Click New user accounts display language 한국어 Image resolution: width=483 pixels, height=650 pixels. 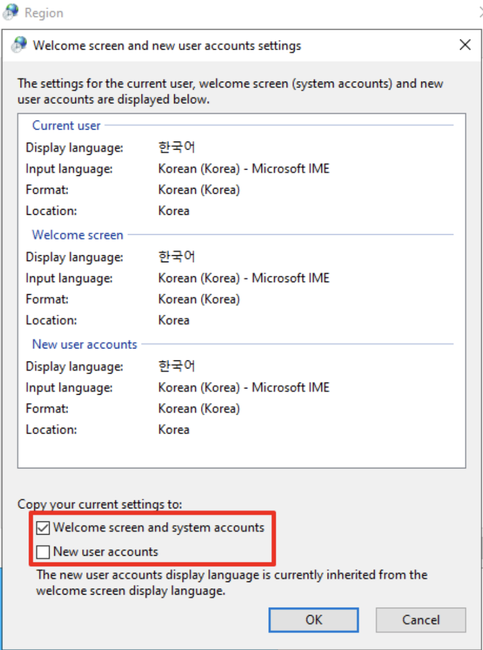click(176, 366)
